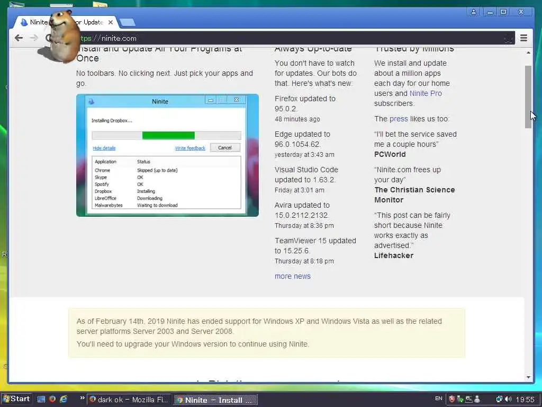Click the scroll up arrow of the page

[x=528, y=52]
